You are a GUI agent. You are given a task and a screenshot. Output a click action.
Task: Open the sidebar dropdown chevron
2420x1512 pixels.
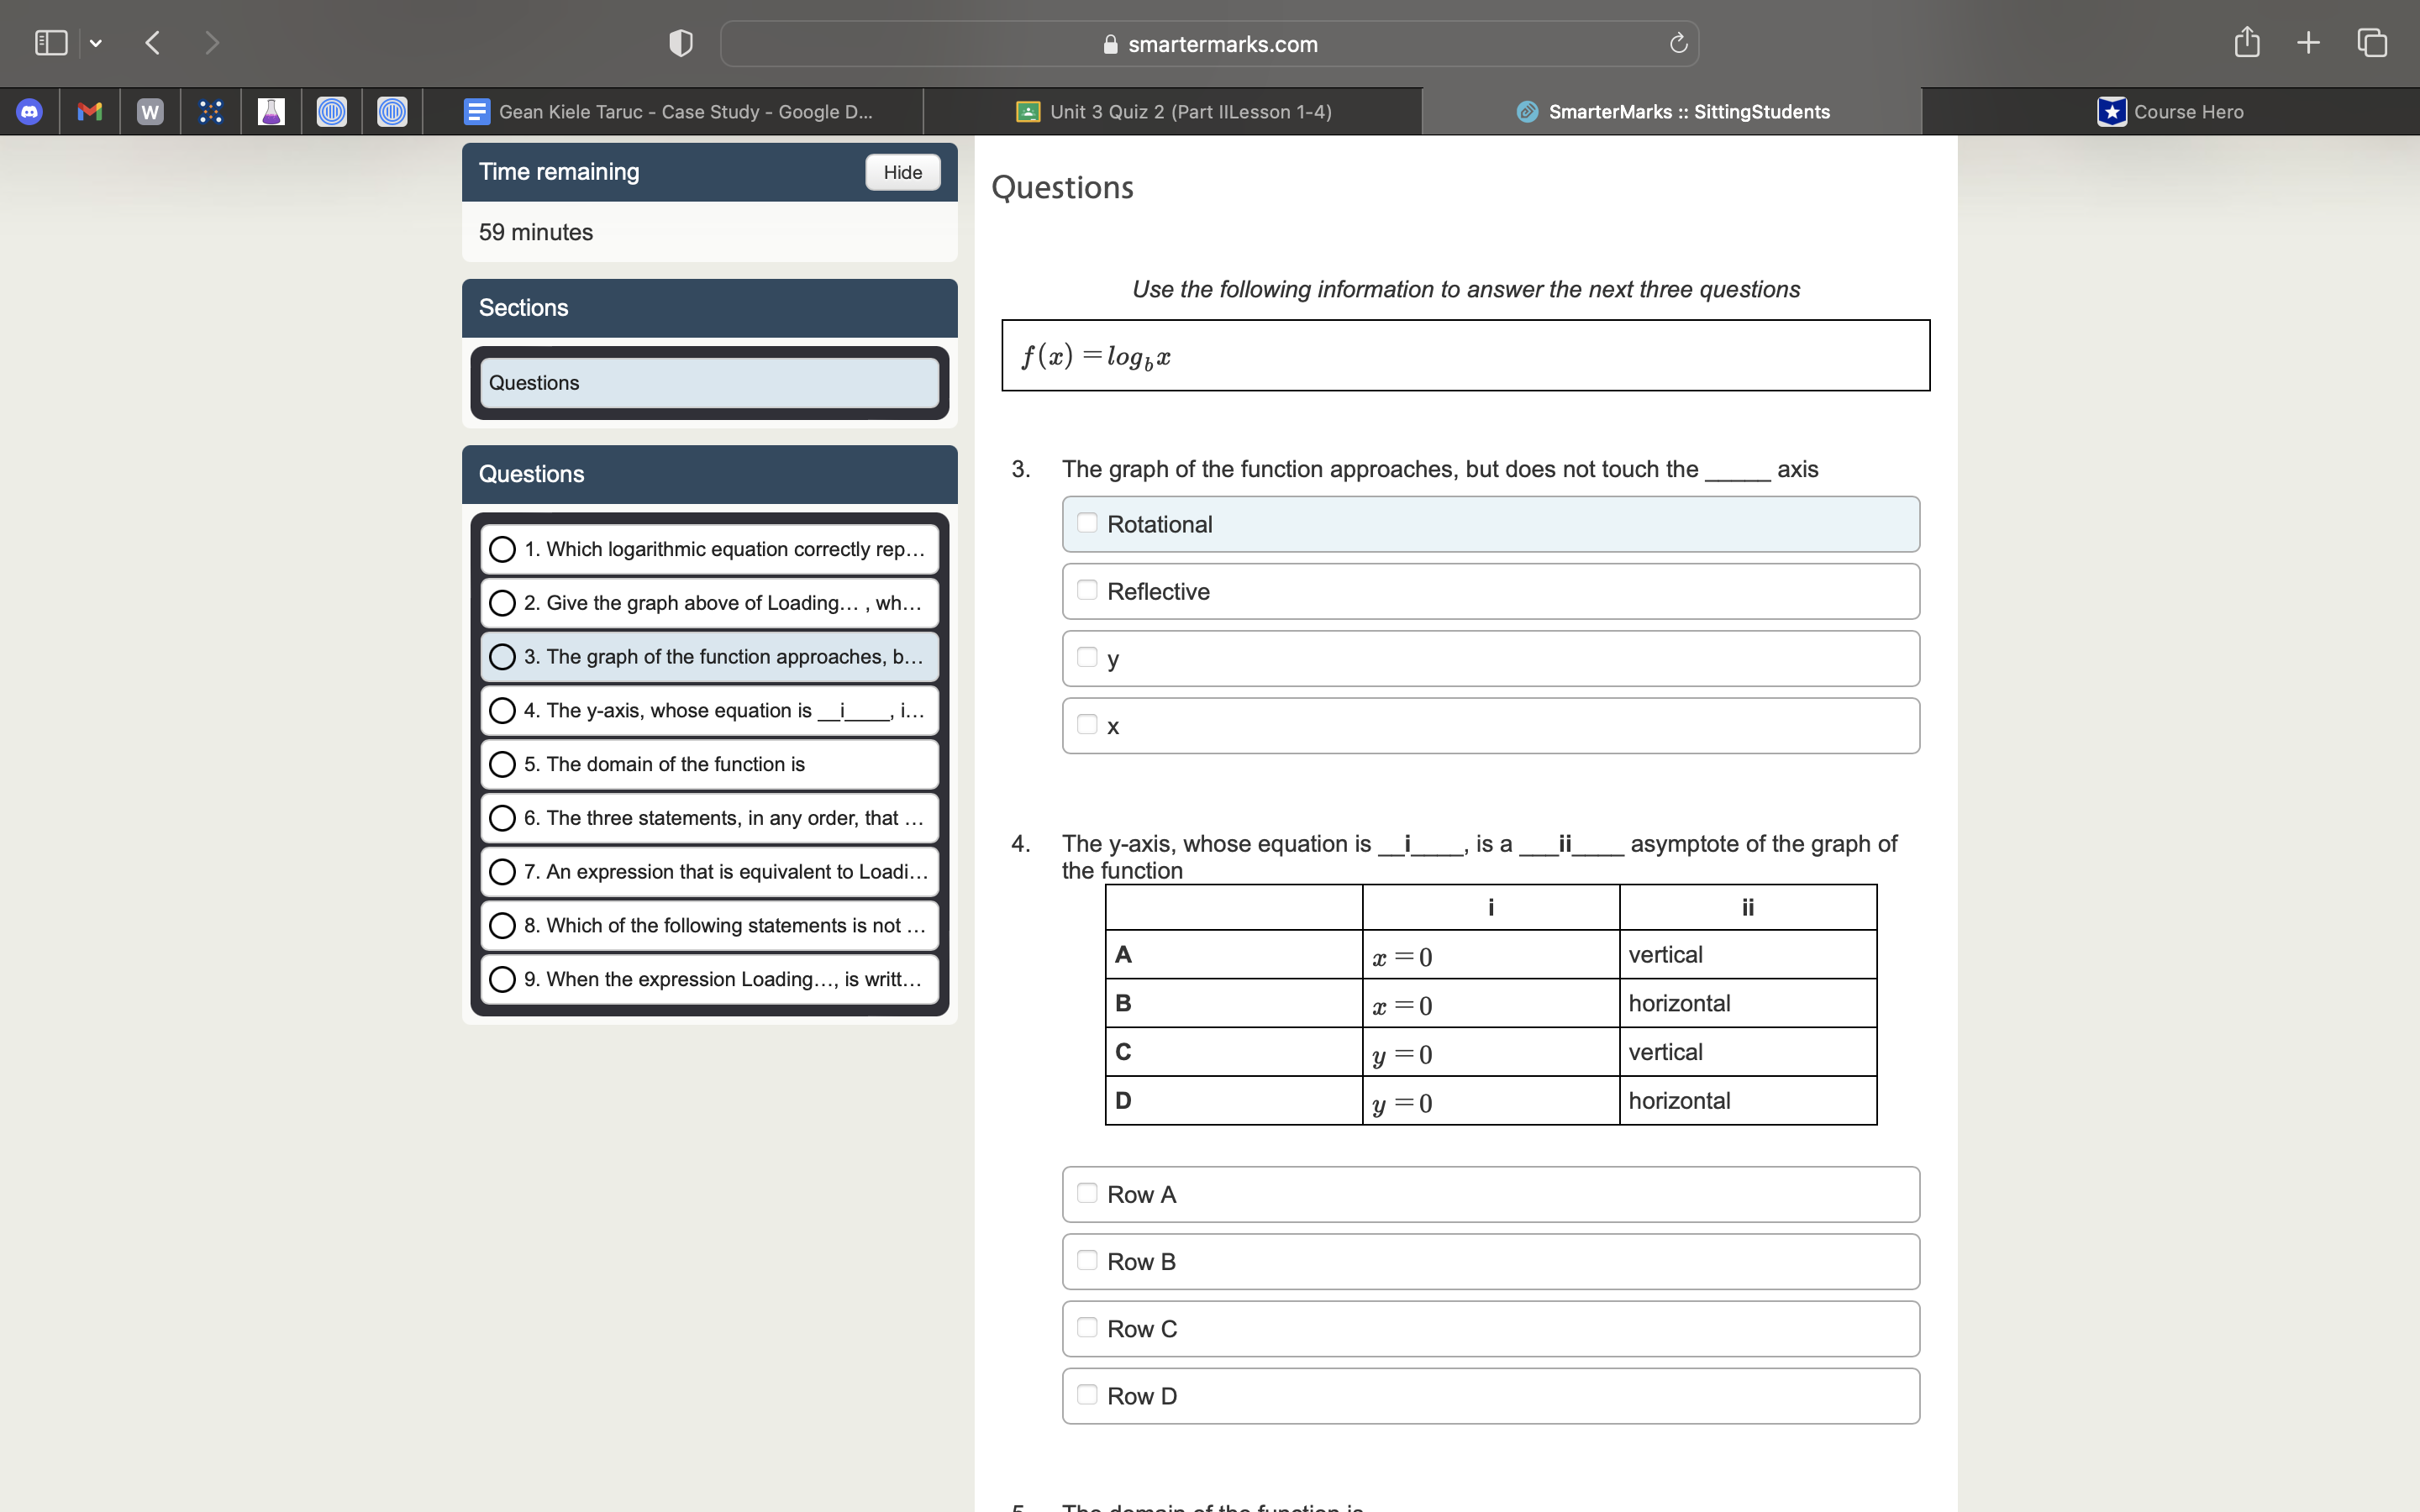(97, 42)
